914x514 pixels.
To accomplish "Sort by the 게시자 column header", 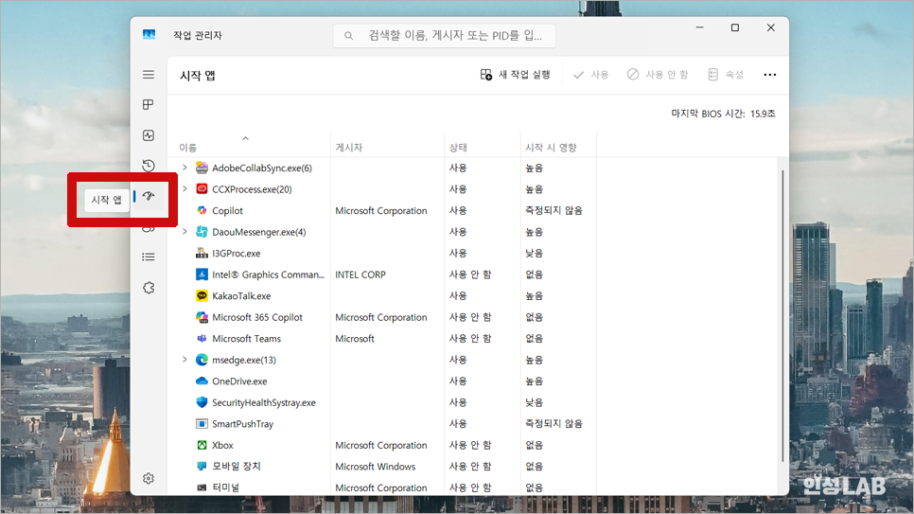I will tap(348, 148).
